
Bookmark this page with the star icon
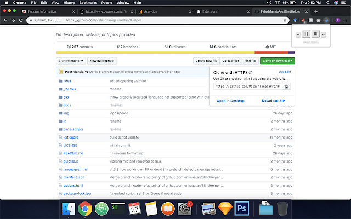(x=285, y=20)
